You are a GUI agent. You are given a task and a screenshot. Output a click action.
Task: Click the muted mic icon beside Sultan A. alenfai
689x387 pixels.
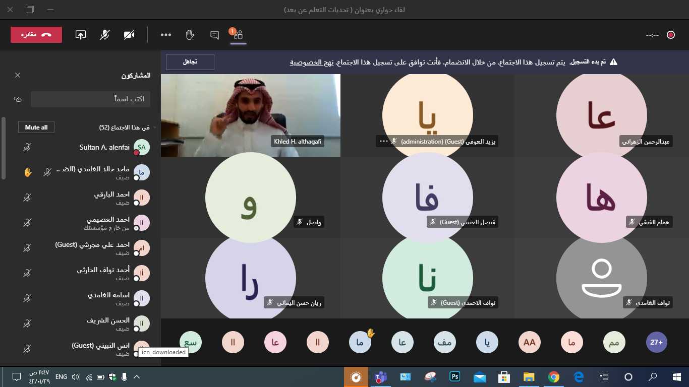click(27, 147)
